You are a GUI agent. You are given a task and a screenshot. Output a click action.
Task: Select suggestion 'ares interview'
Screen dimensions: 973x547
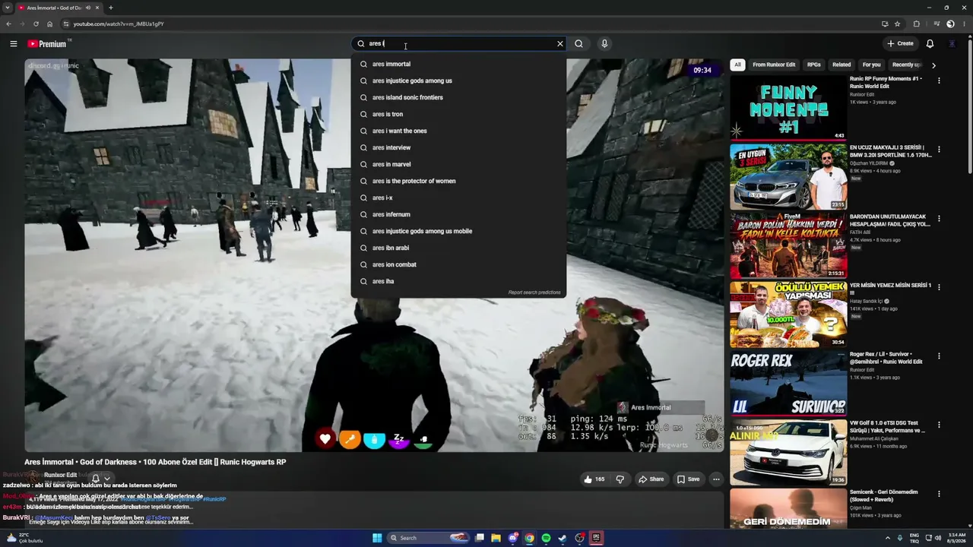[x=458, y=147]
